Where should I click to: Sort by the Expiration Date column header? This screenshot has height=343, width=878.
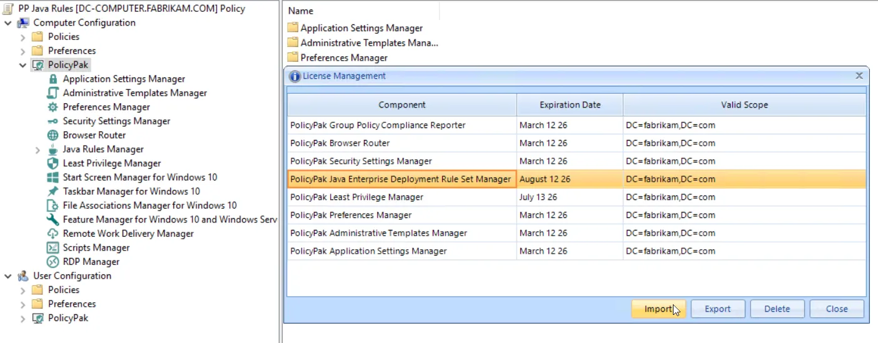tap(570, 105)
